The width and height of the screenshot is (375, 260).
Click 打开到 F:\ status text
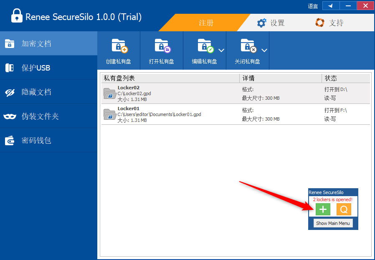coord(335,110)
